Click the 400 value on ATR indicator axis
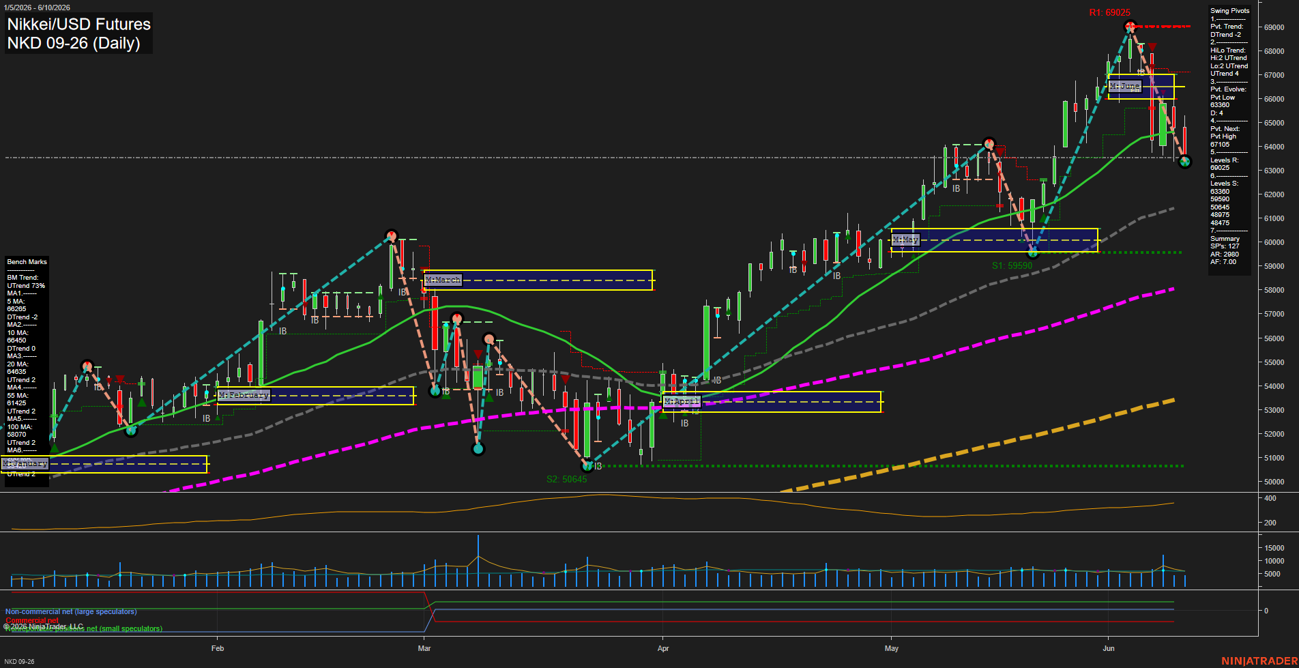The image size is (1299, 668). click(x=1270, y=499)
